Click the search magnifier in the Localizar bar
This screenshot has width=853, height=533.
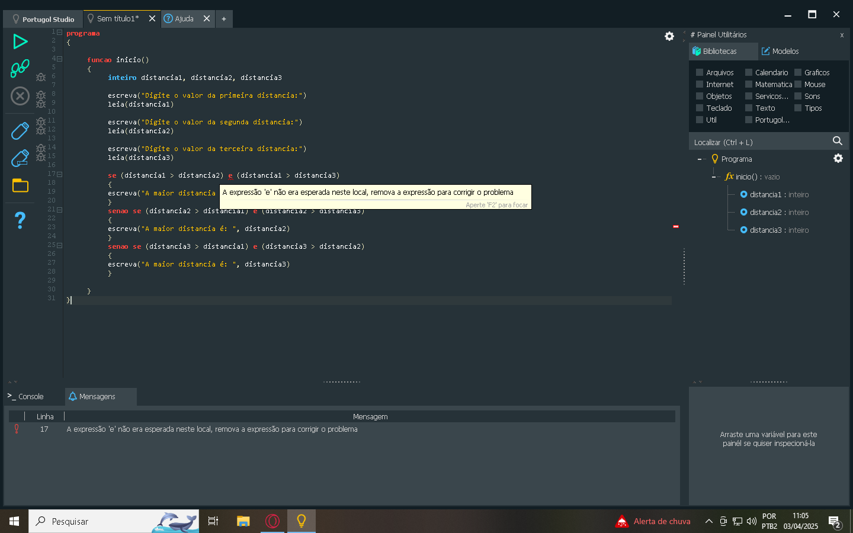point(838,141)
